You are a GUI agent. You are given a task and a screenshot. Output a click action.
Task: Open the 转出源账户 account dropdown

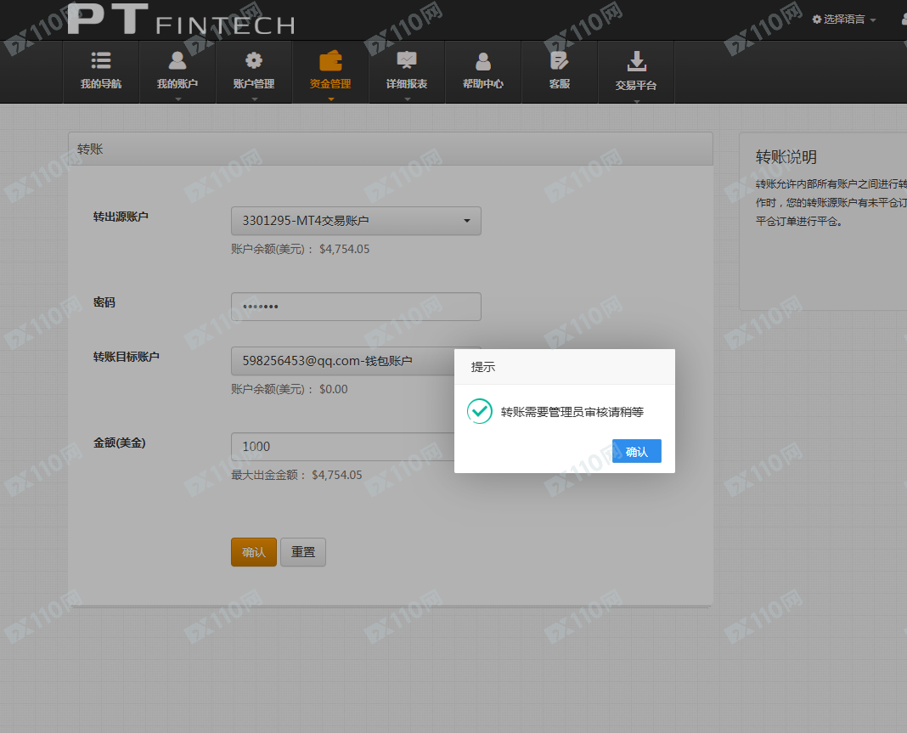point(356,220)
